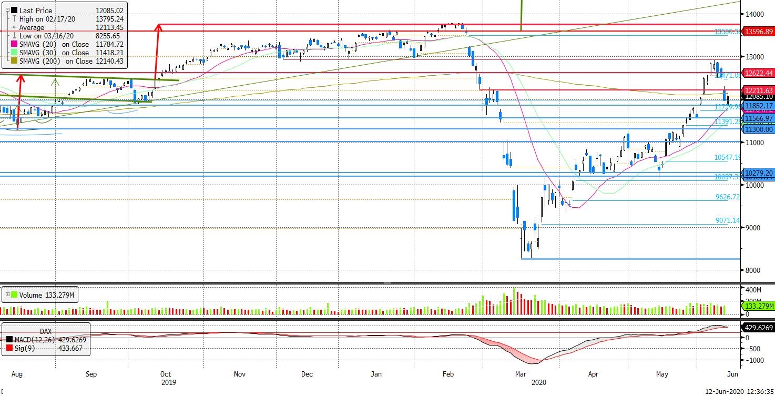Click the 429.6269 value in MACD legend

[x=71, y=340]
